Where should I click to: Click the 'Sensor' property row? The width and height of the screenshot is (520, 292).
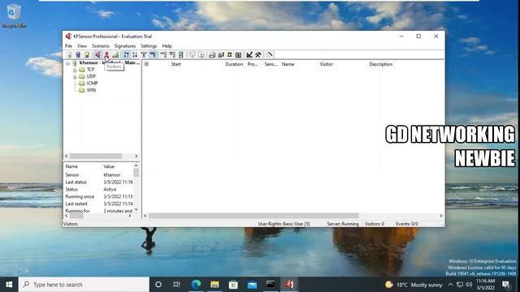click(99, 175)
